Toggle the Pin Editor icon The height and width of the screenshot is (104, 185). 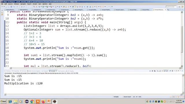click(112, 7)
